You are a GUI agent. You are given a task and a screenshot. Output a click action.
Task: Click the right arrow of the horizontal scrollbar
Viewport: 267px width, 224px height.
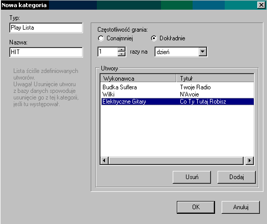point(250,160)
